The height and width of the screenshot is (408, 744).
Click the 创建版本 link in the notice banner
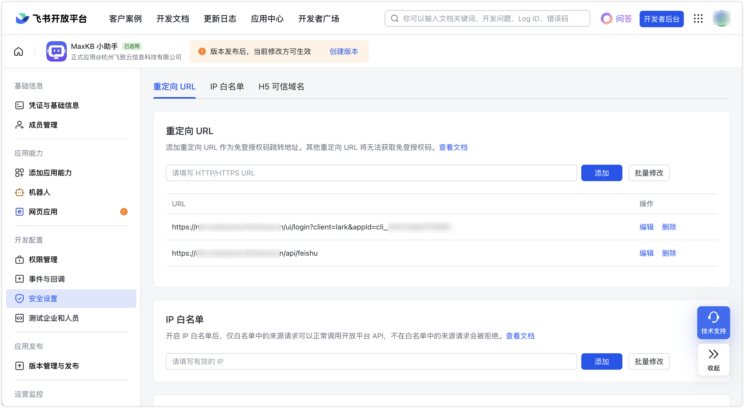(343, 51)
